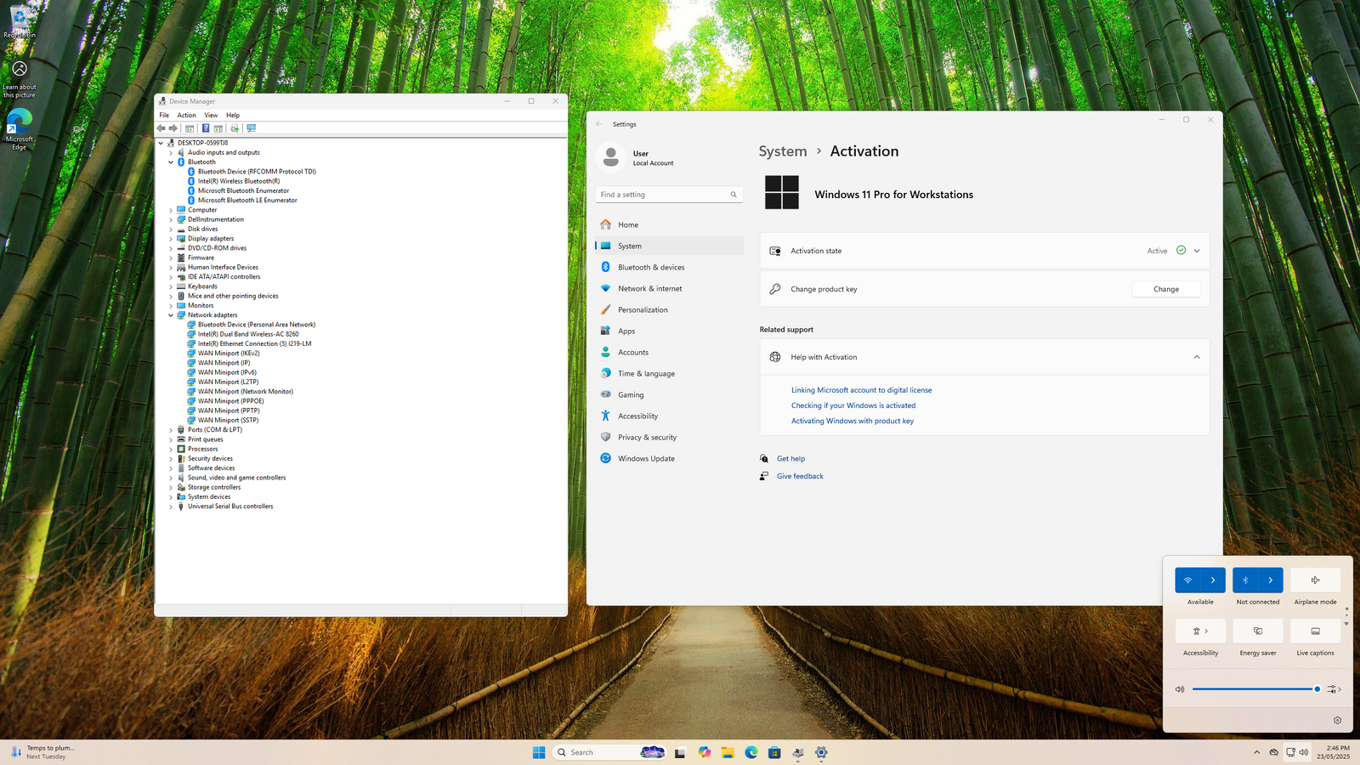
Task: Open Accessibility in Settings sidebar
Action: pos(669,416)
